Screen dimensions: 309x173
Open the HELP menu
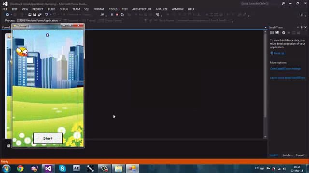[191, 9]
